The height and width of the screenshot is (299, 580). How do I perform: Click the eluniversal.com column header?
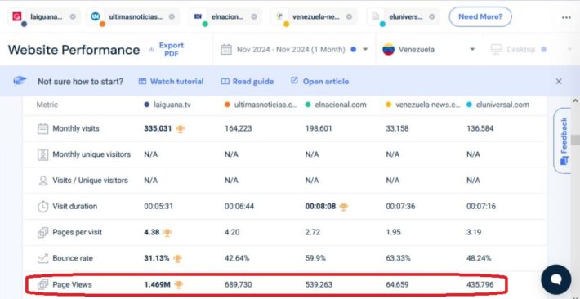point(497,105)
